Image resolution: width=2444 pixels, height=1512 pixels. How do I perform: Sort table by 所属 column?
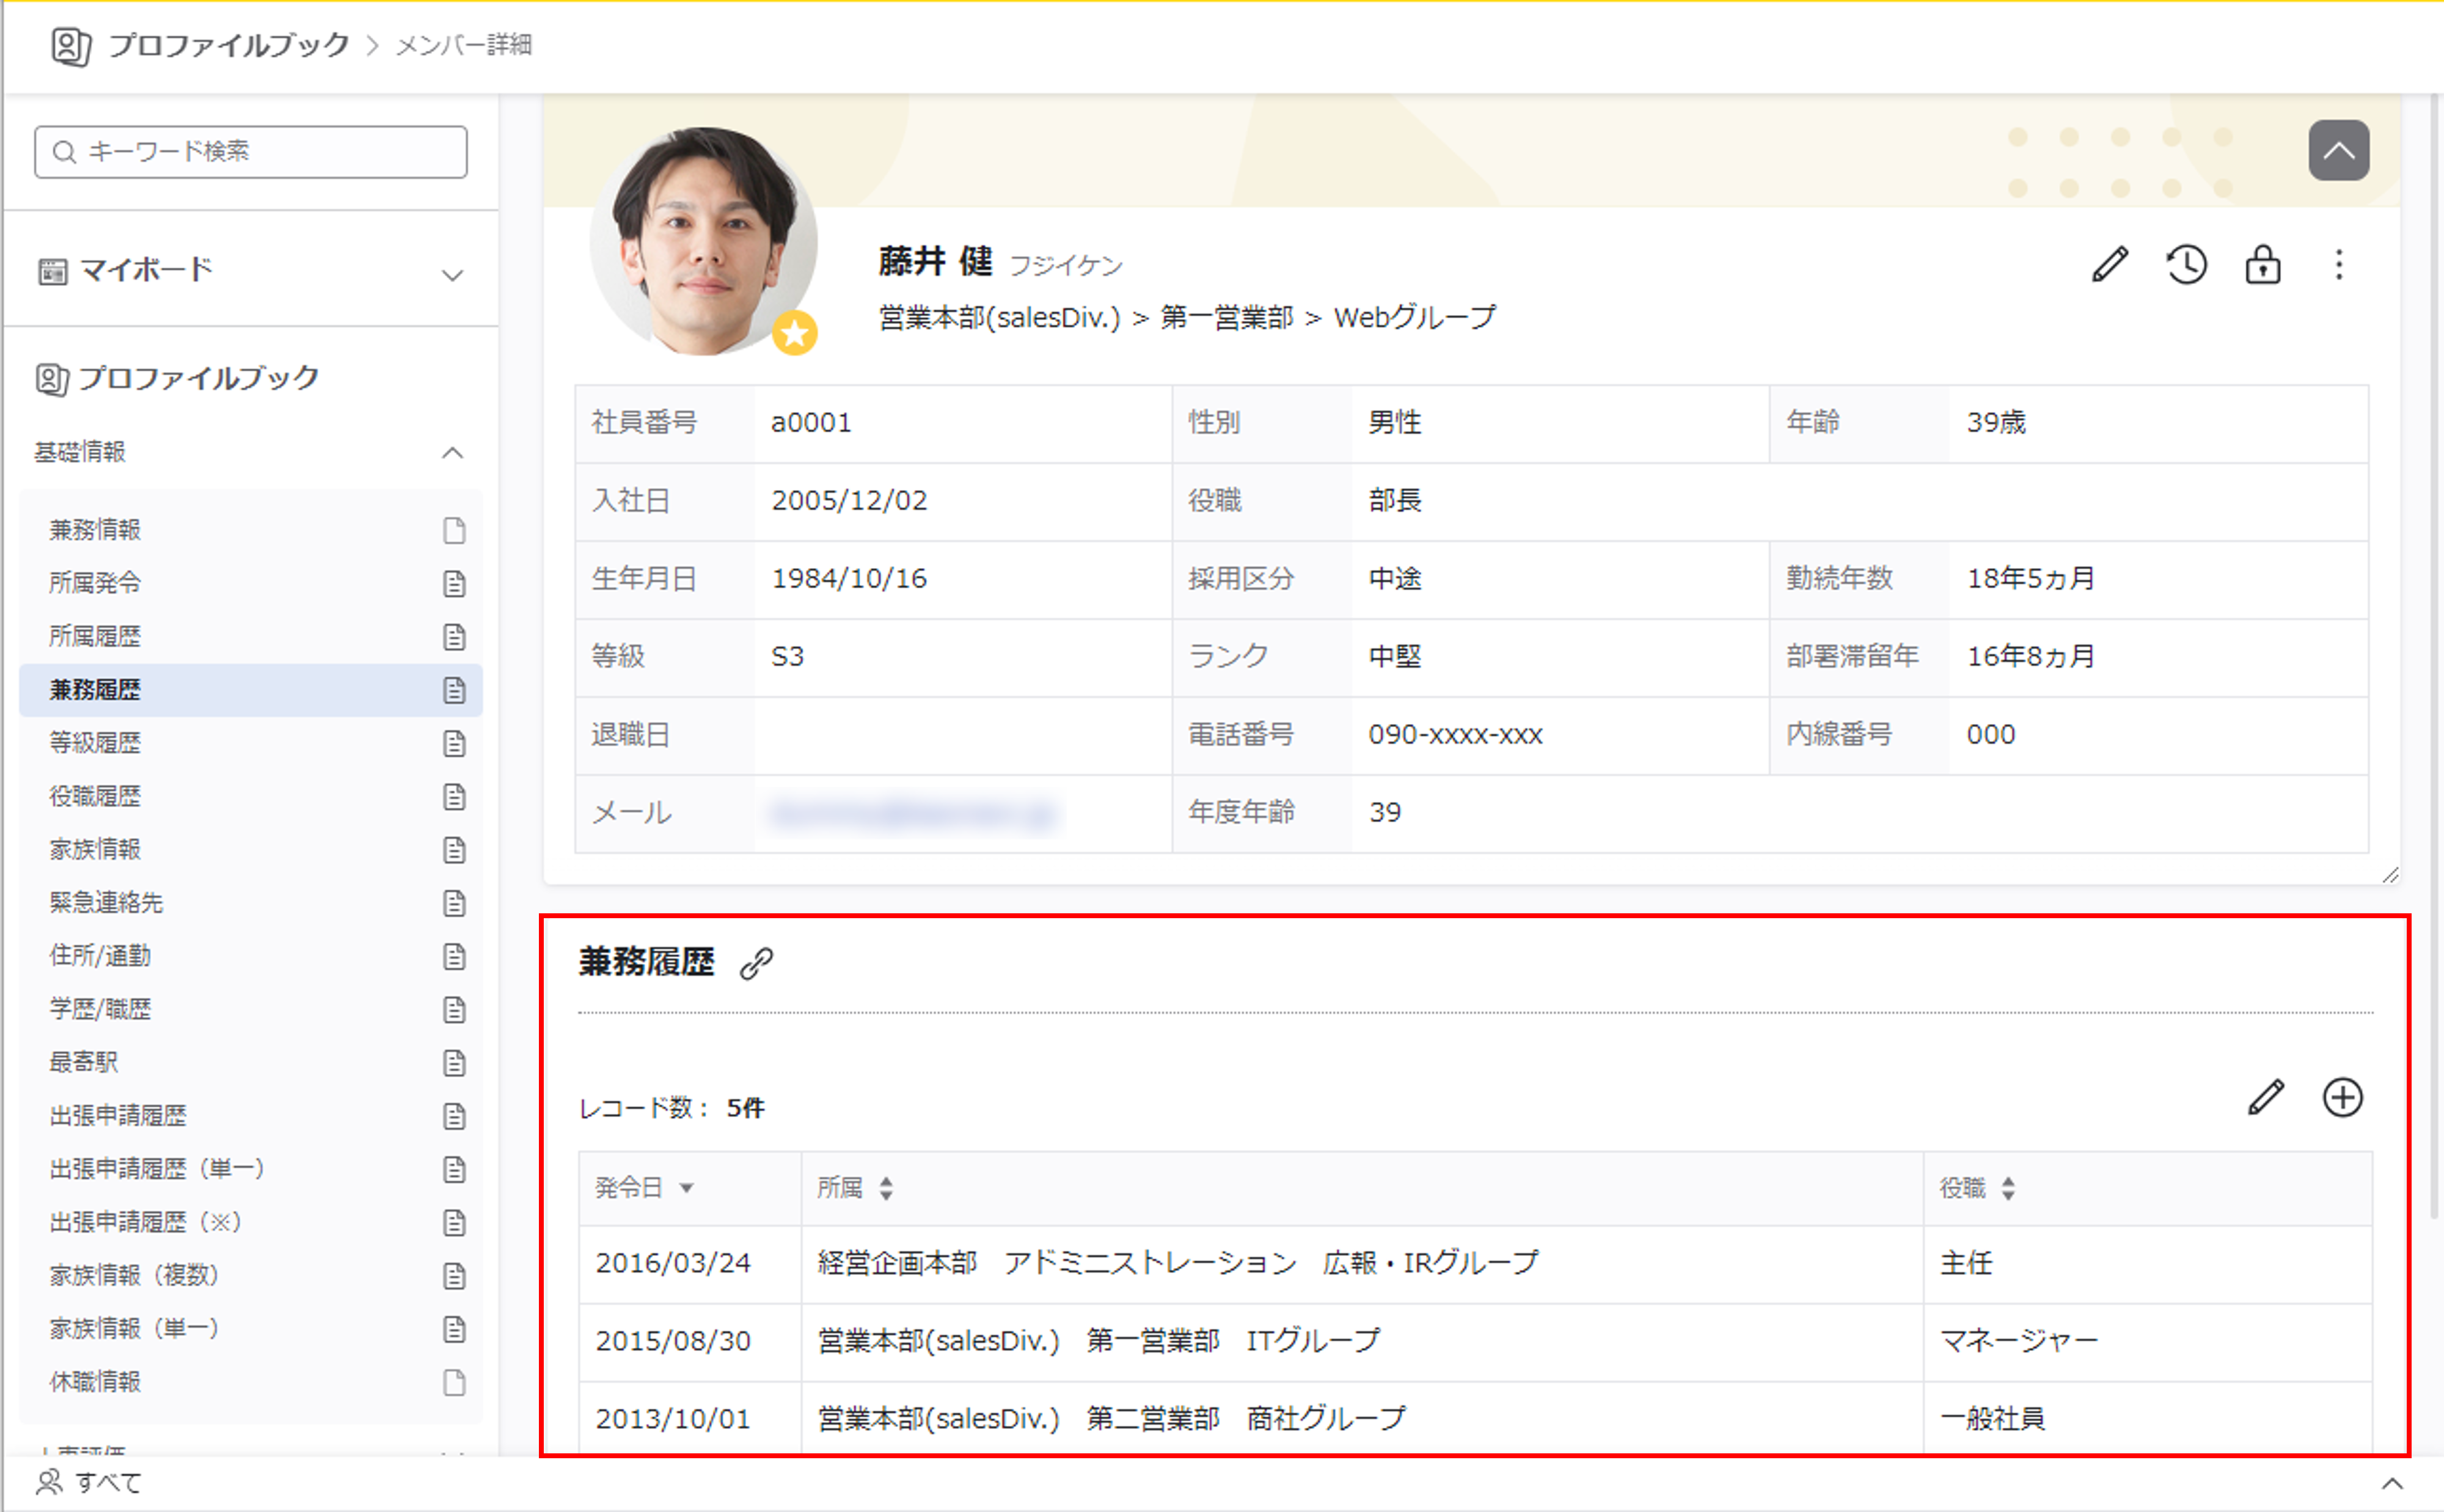(x=855, y=1188)
